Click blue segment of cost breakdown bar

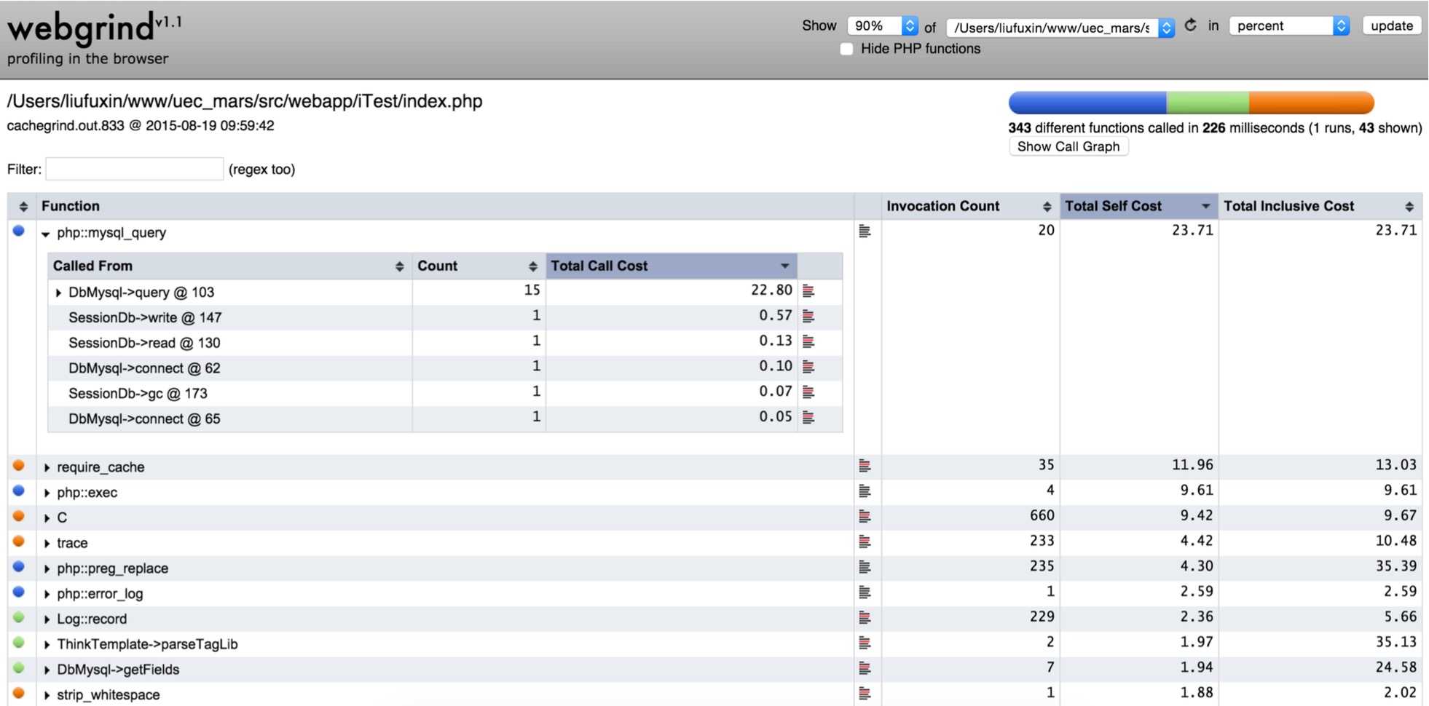tap(1087, 103)
